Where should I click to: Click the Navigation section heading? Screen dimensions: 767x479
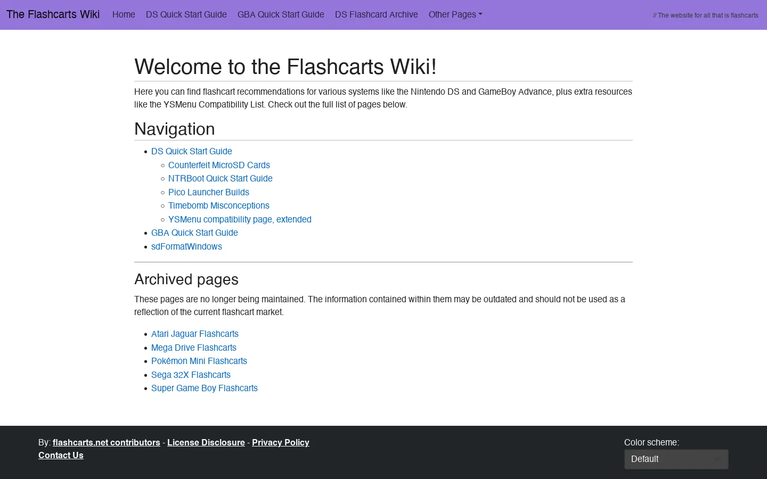pos(175,129)
